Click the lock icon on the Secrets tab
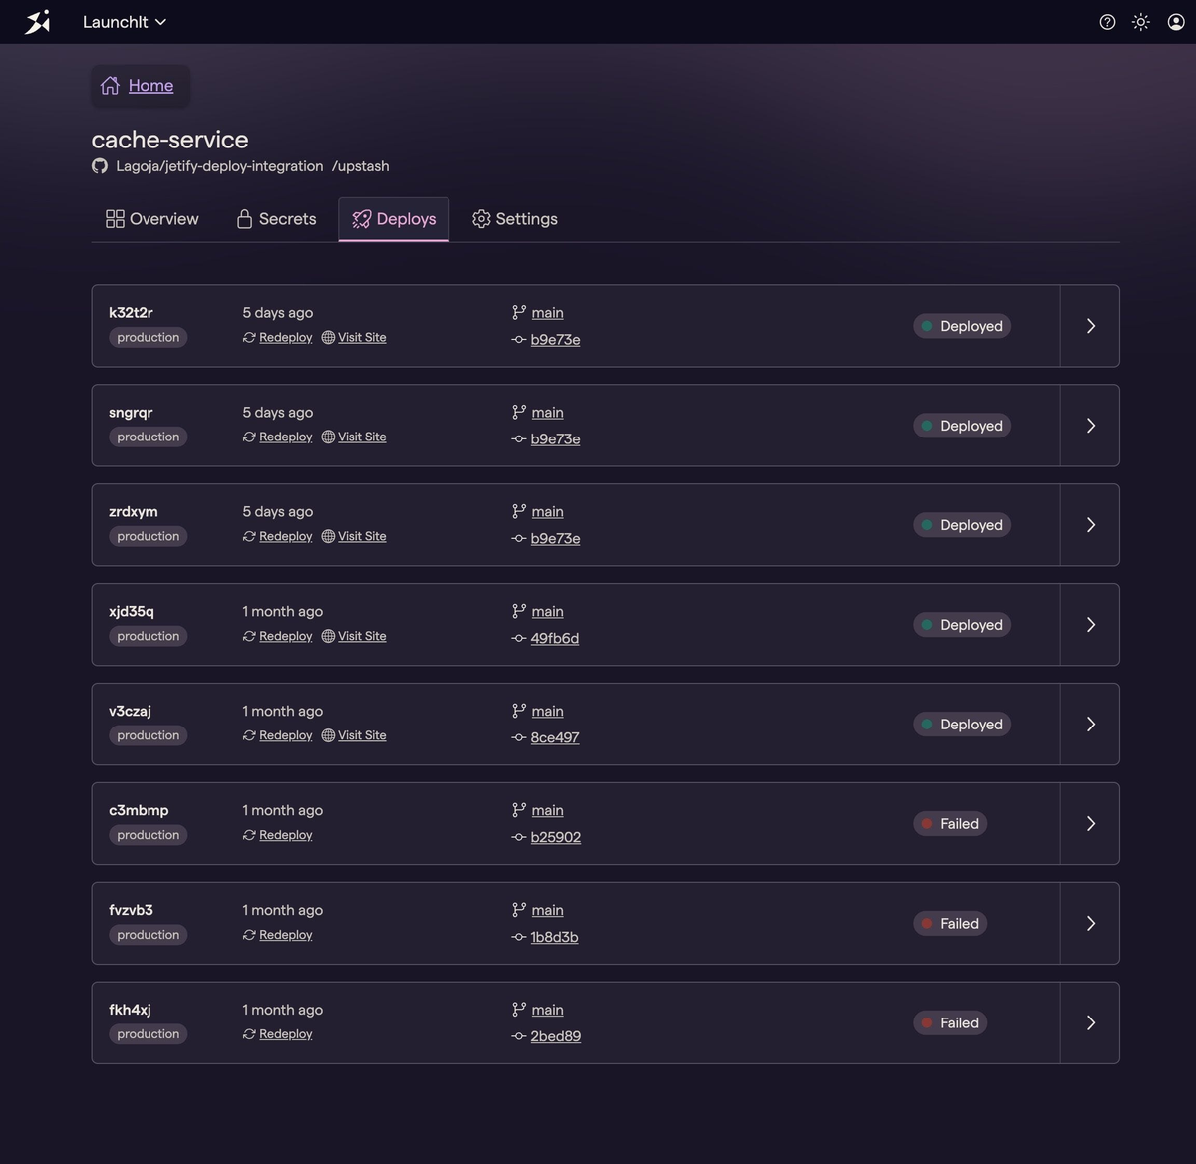The width and height of the screenshot is (1196, 1164). tap(242, 218)
